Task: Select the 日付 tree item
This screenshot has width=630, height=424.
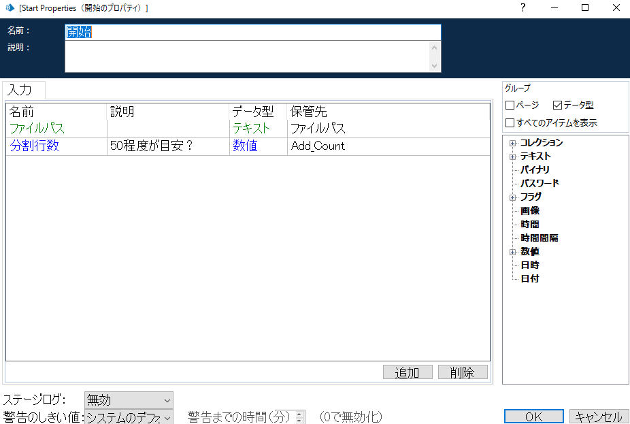Action: coord(530,278)
